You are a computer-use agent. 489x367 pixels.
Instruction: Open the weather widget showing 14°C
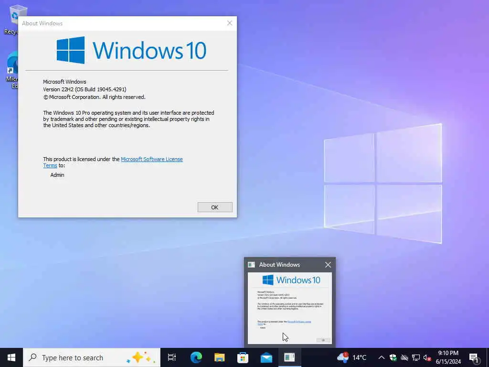[351, 357]
